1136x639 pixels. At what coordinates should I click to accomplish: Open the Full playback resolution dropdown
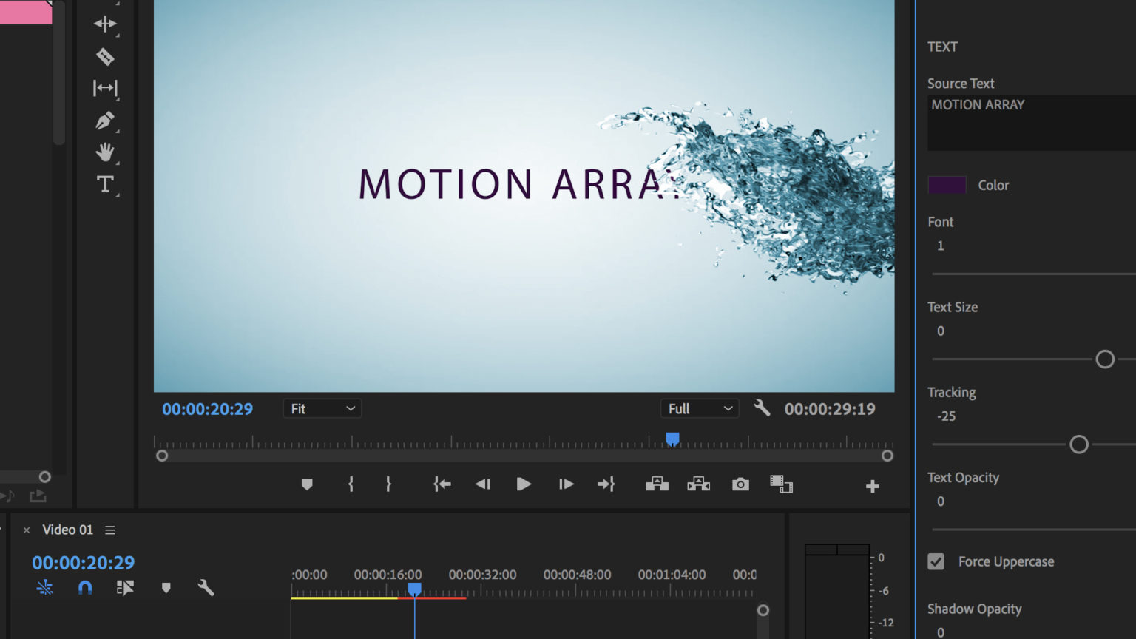point(698,408)
